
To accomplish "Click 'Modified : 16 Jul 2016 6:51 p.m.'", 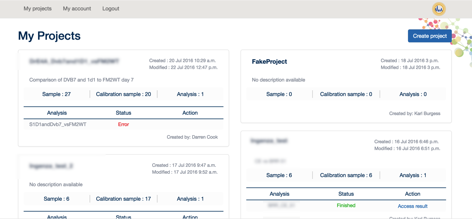I will tap(407, 149).
